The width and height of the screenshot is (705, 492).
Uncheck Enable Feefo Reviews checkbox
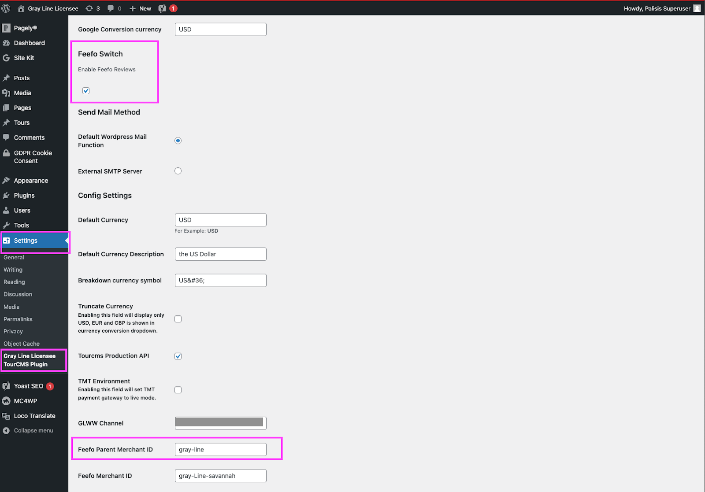pos(86,91)
